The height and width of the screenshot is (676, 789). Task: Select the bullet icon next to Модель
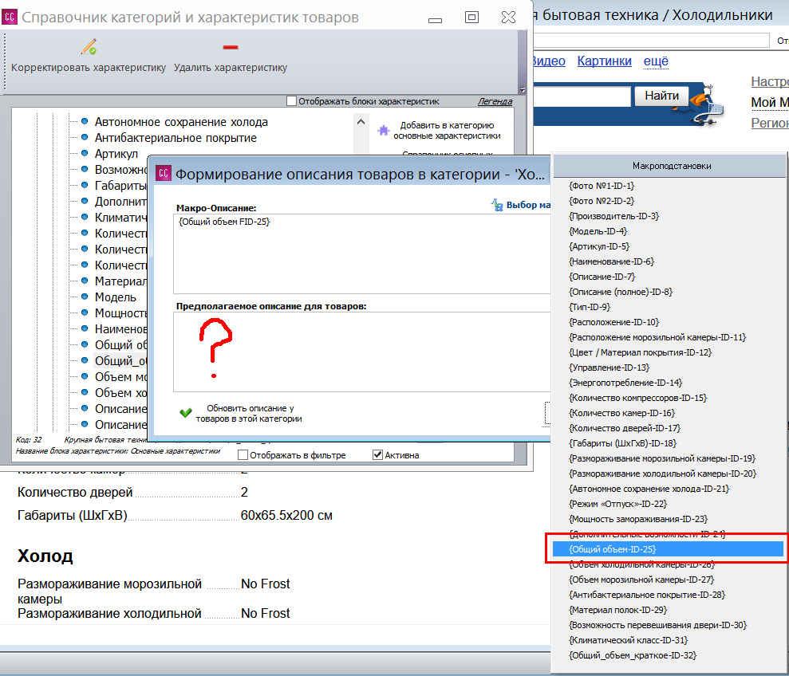(x=85, y=297)
